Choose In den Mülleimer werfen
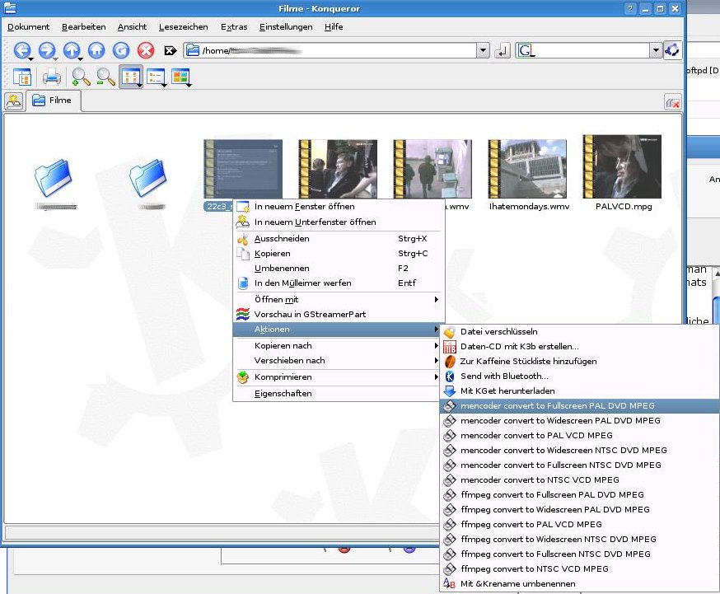The width and height of the screenshot is (720, 594). click(x=339, y=283)
